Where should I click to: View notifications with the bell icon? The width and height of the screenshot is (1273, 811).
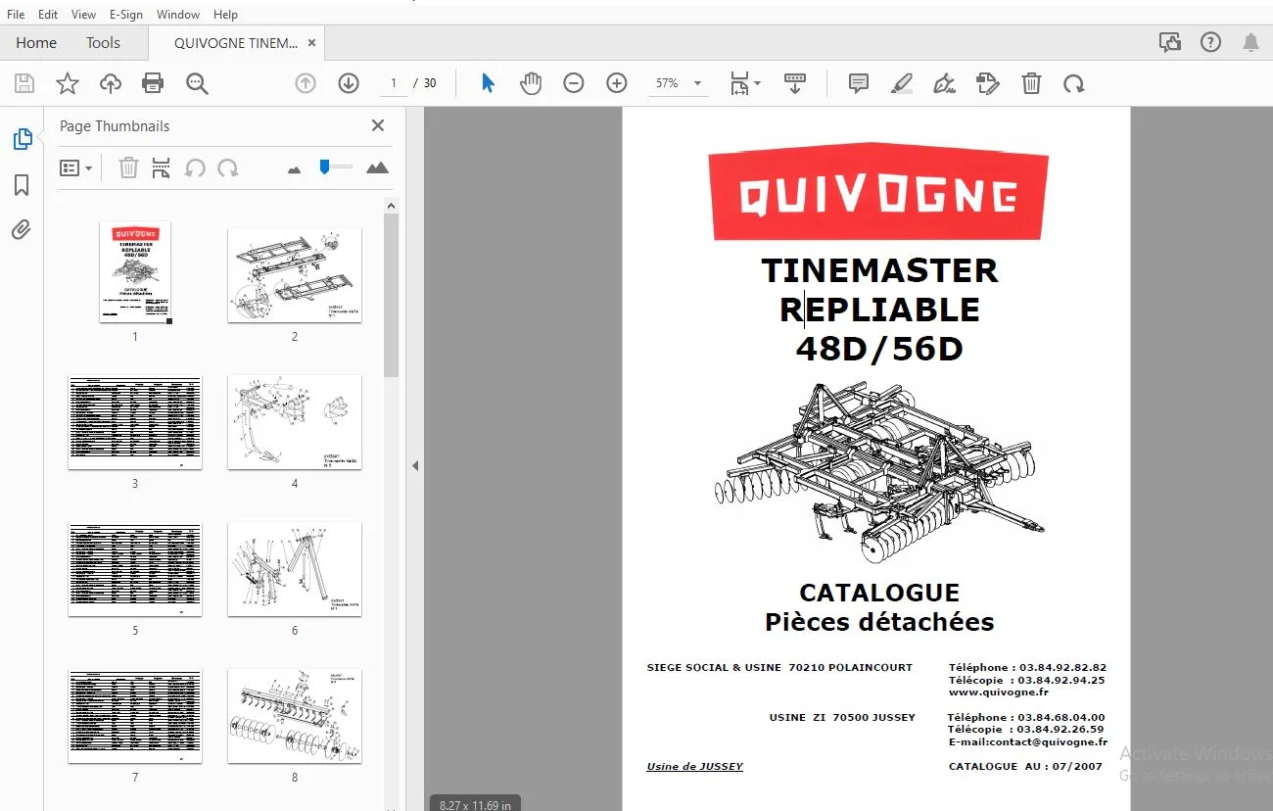coord(1251,42)
